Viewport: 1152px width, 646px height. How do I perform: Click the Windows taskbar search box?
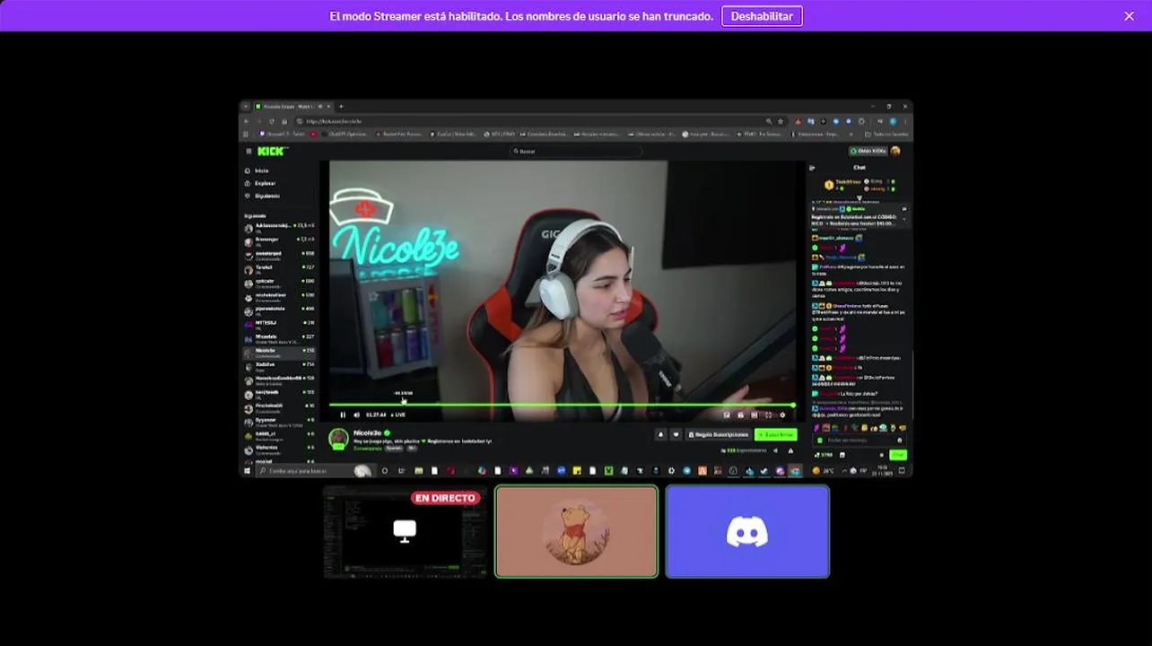tap(314, 471)
